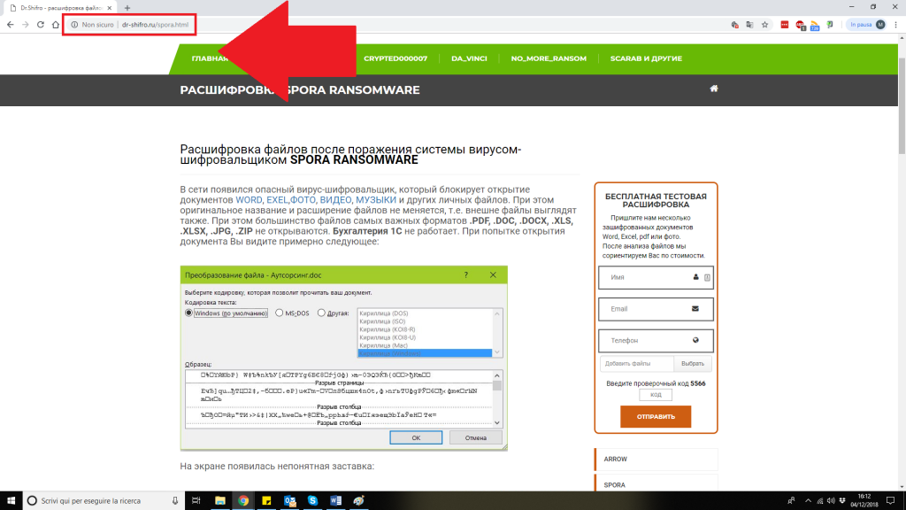Open Skype from the taskbar
The height and width of the screenshot is (510, 906).
coord(312,501)
